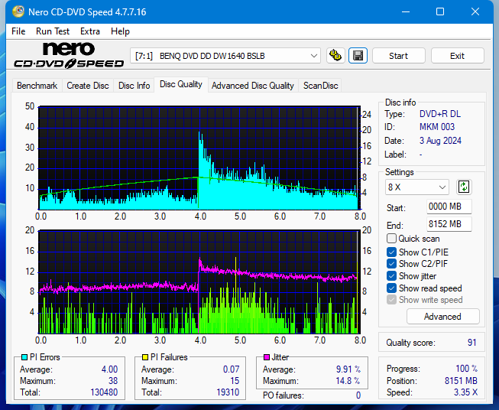Click the Jitter maximum 14.8 % value
Image resolution: width=499 pixels, height=410 pixels.
click(x=348, y=381)
